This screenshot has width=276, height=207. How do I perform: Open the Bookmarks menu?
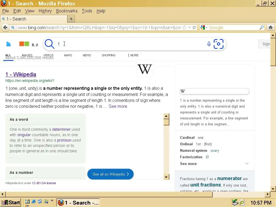[x=67, y=11]
